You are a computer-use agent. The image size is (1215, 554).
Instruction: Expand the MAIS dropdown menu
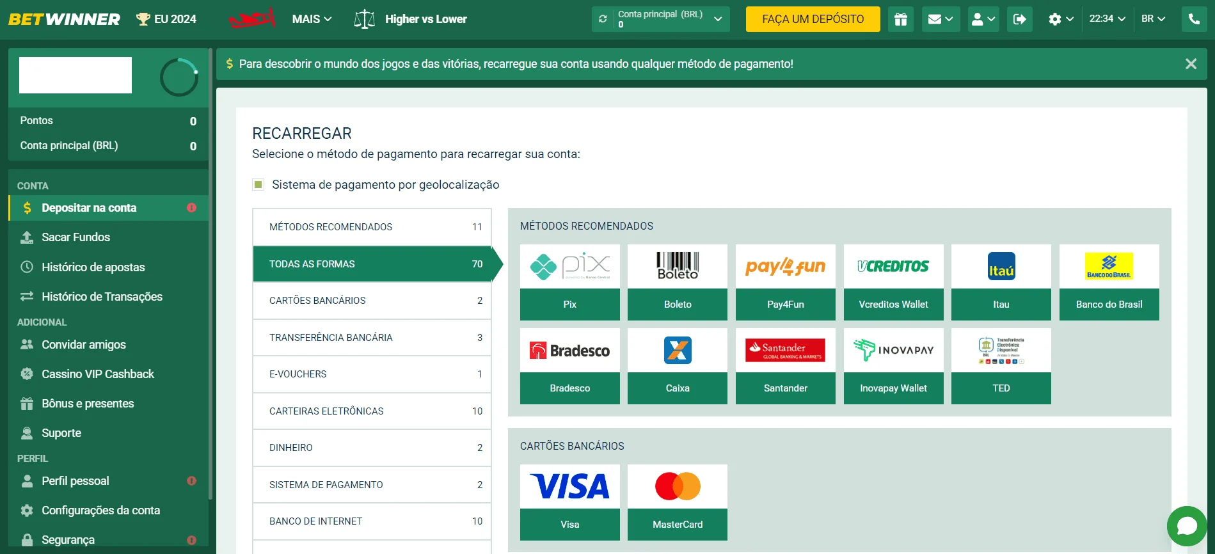coord(312,19)
